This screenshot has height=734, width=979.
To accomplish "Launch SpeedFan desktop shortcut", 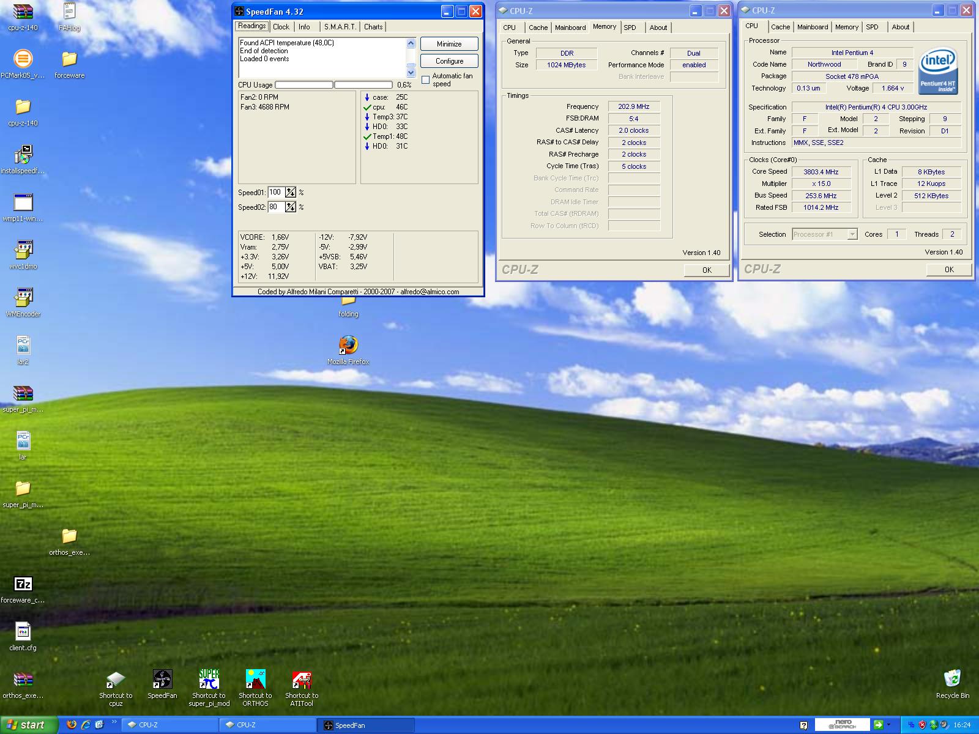I will click(162, 684).
